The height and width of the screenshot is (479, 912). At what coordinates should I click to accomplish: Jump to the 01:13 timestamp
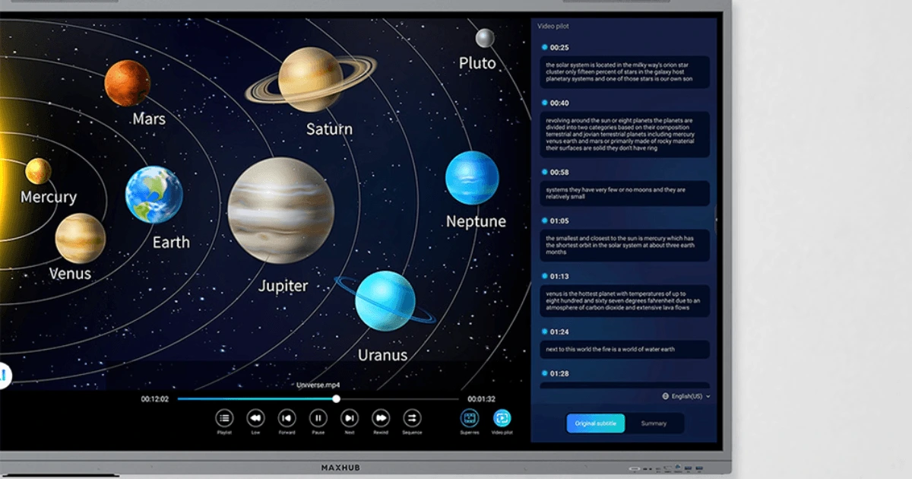click(x=559, y=277)
